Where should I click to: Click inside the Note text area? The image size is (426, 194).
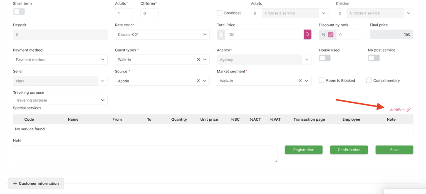(145, 154)
